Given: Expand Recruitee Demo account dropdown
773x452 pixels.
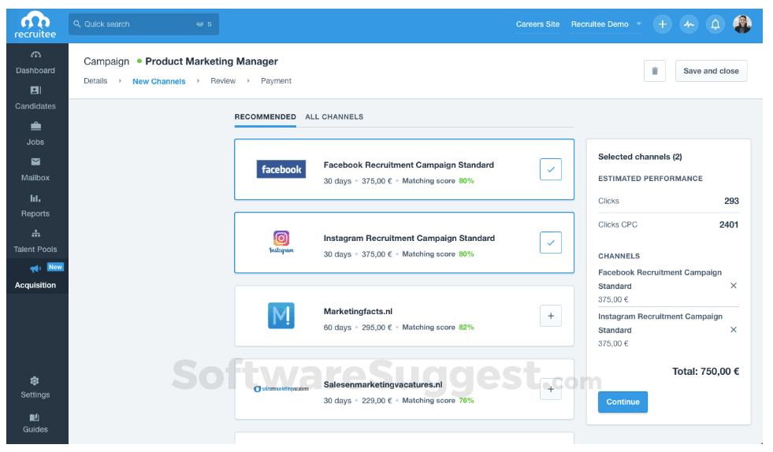Looking at the screenshot, I should coord(639,24).
